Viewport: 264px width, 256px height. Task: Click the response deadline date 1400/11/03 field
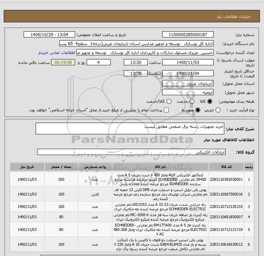point(188,63)
